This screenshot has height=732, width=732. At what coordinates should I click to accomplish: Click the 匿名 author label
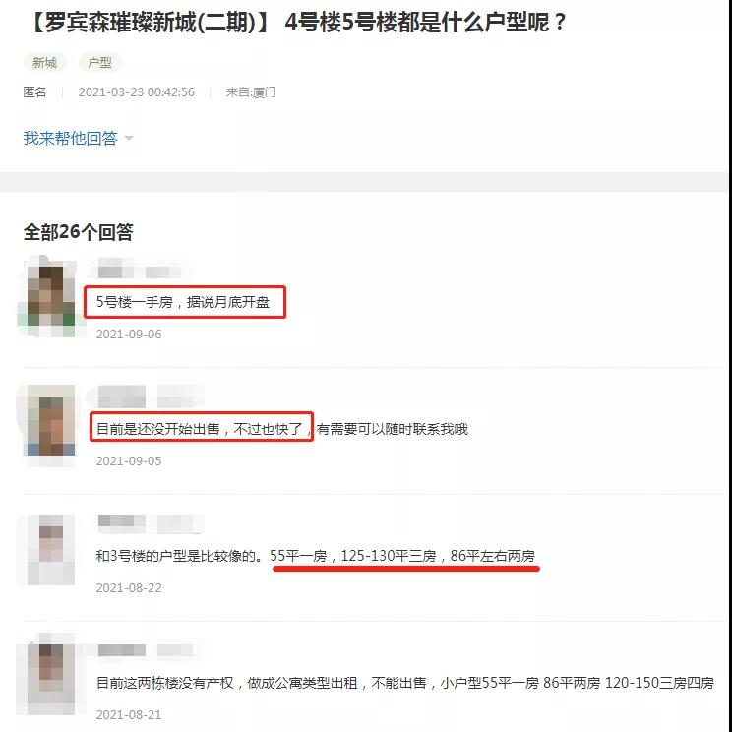click(35, 91)
